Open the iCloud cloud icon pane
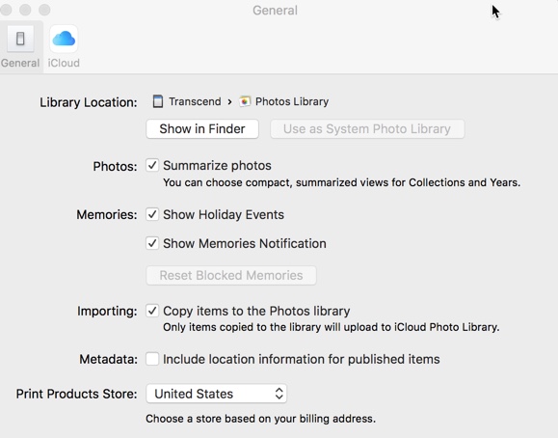 64,39
